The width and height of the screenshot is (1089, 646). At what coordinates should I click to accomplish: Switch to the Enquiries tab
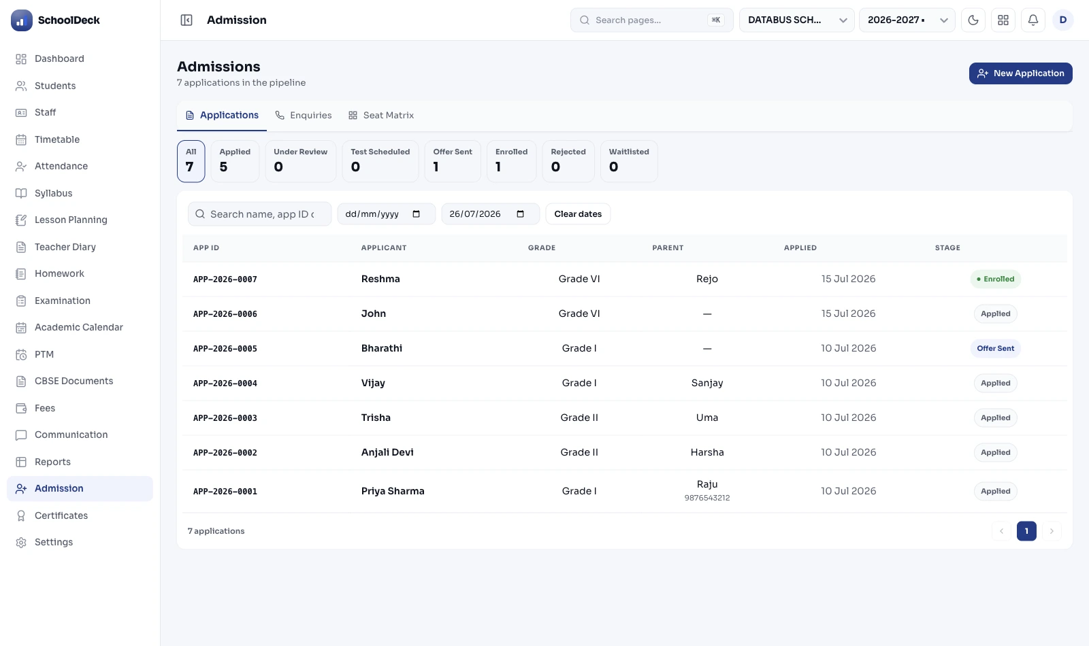[x=304, y=116]
